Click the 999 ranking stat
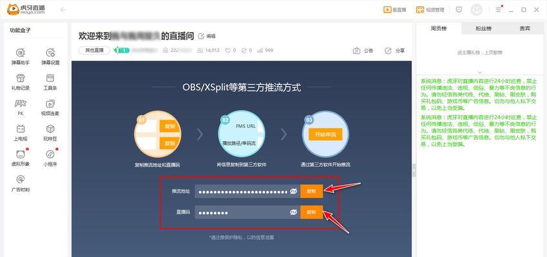This screenshot has width=547, height=257. click(265, 50)
